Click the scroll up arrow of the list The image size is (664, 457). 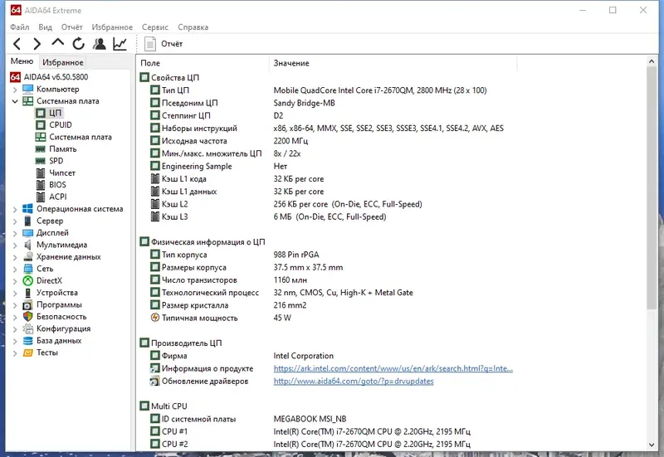coord(652,61)
